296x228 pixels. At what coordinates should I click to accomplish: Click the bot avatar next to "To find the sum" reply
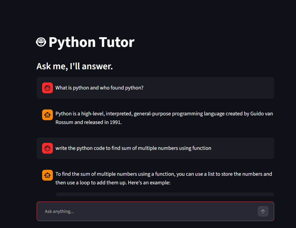coord(47,175)
